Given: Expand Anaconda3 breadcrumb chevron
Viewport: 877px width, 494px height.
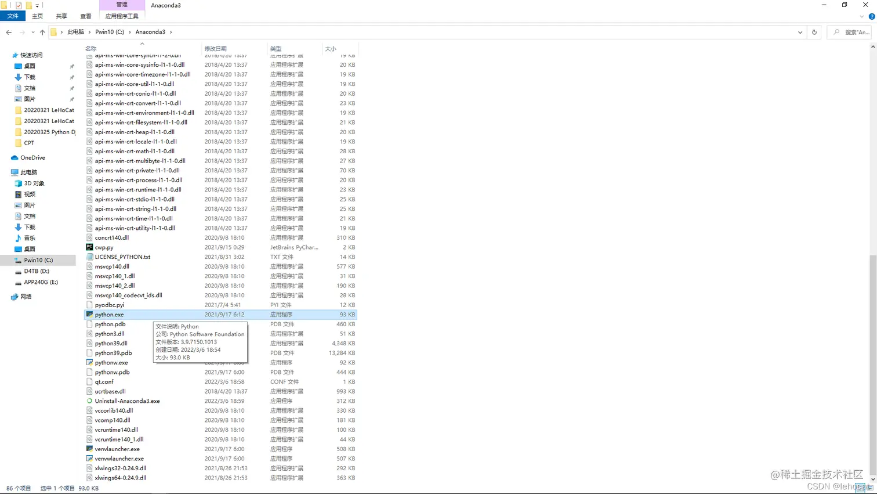Looking at the screenshot, I should [171, 32].
